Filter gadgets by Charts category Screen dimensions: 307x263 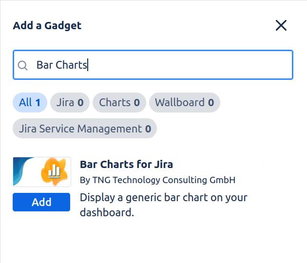(119, 103)
